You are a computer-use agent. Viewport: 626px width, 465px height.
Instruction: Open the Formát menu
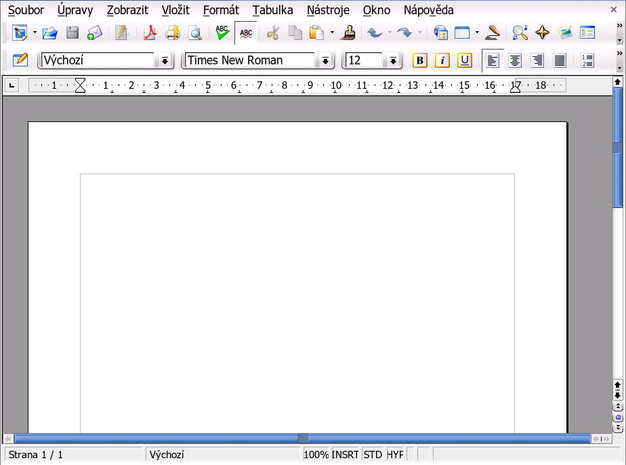click(x=221, y=10)
